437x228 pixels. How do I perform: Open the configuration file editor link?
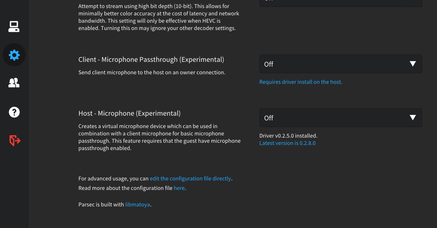190,178
